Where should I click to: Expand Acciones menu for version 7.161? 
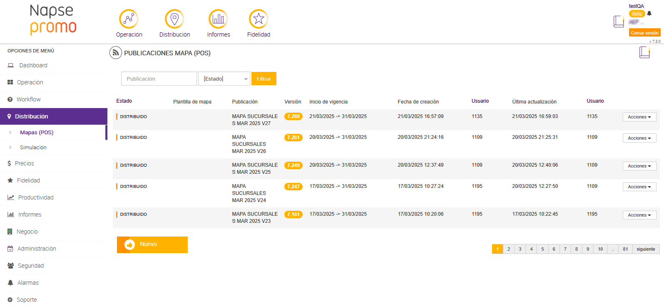pos(639,215)
